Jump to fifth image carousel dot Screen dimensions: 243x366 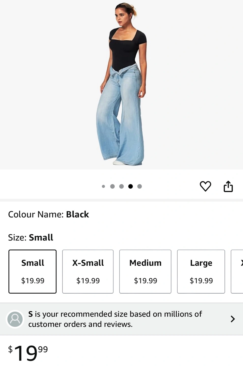point(139,186)
